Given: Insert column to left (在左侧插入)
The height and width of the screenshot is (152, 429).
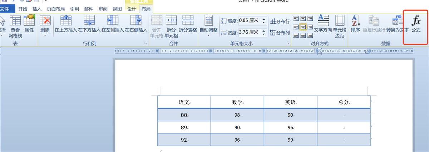Looking at the screenshot, I should [113, 24].
